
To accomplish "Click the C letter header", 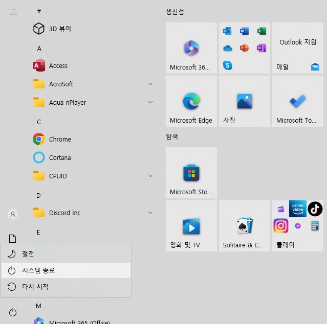I will click(39, 122).
